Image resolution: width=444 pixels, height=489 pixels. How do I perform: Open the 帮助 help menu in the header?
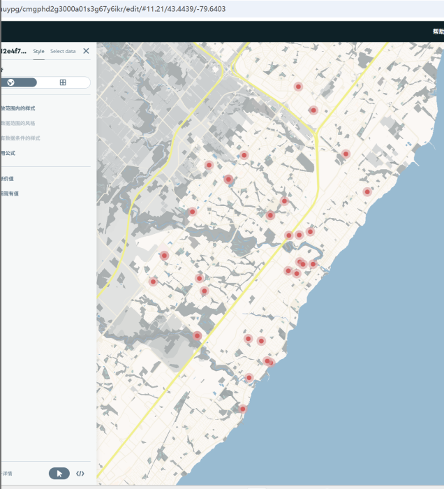[438, 31]
